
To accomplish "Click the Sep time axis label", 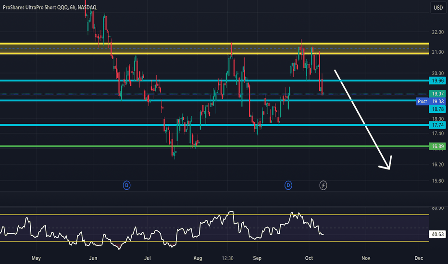I will pos(257,258).
